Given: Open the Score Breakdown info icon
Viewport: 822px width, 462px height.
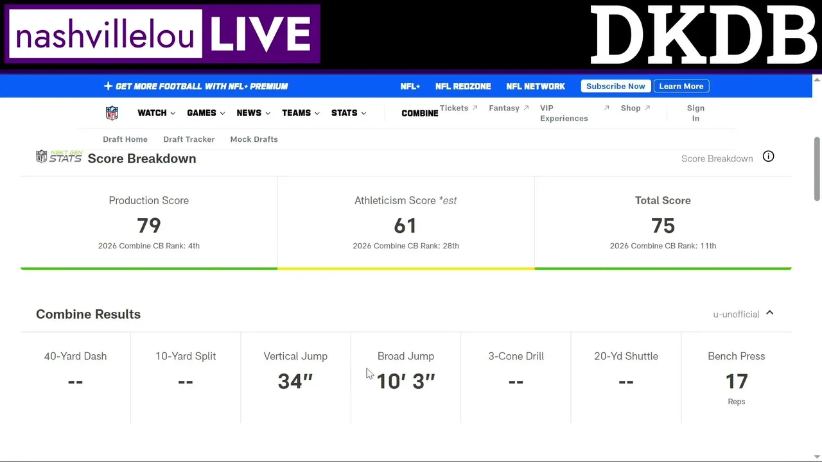Looking at the screenshot, I should 768,157.
